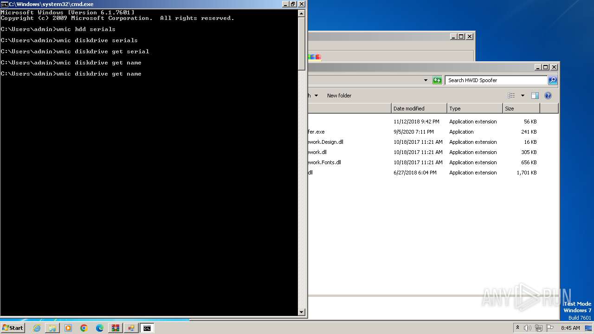594x334 pixels.
Task: Close the HWID Spoofer Explorer window
Action: [554, 67]
